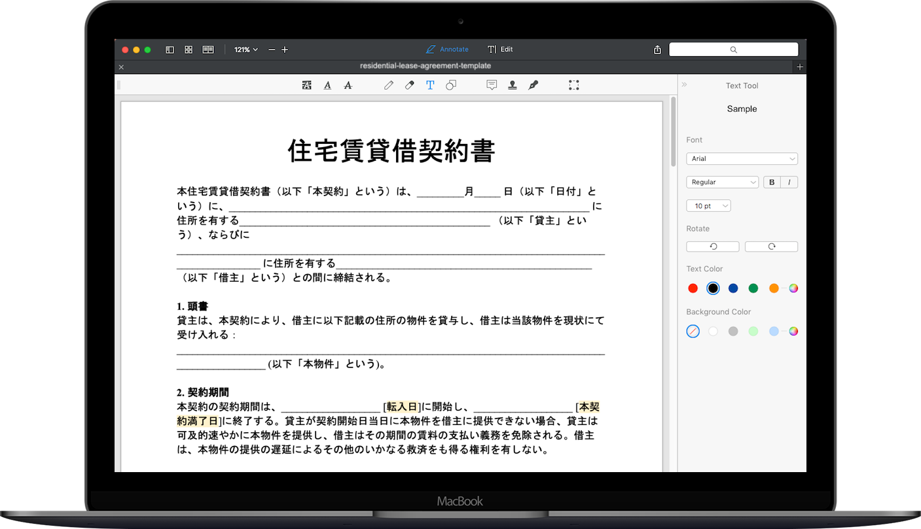The image size is (921, 529).
Task: Toggle the sidebar panel view icon
Action: [x=170, y=50]
